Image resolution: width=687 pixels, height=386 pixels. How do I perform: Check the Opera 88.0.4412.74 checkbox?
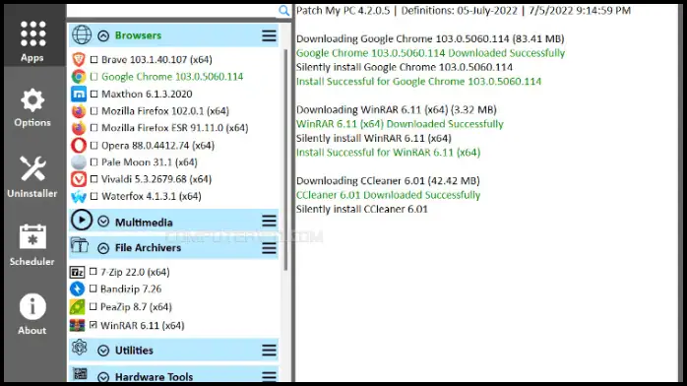pyautogui.click(x=94, y=145)
